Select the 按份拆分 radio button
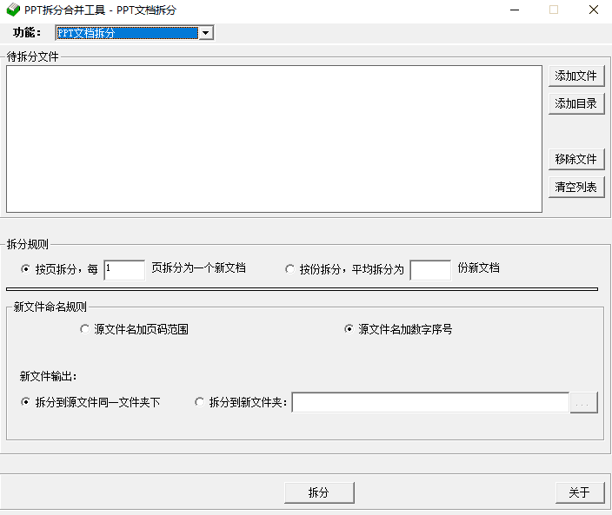The height and width of the screenshot is (515, 612). [x=290, y=269]
